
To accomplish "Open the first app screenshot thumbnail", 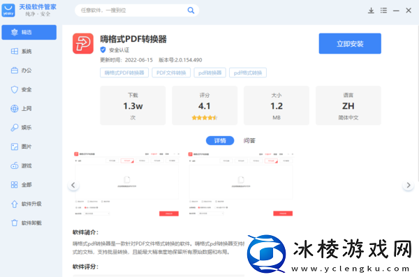I will point(126,184).
